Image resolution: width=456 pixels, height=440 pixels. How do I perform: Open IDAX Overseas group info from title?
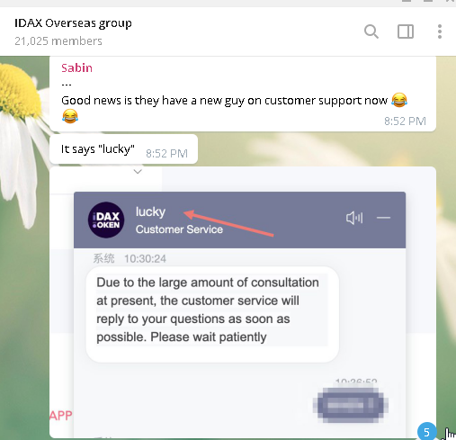[73, 23]
